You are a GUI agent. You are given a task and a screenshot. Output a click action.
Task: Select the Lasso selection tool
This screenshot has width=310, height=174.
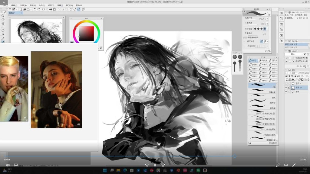coord(3,31)
